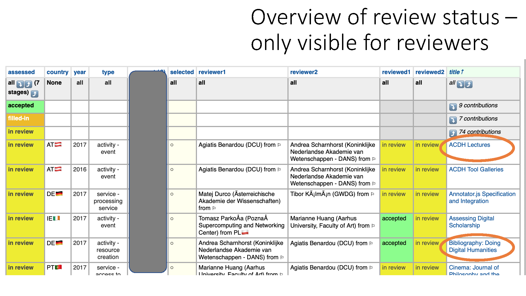Image resolution: width=526 pixels, height=296 pixels.
Task: Open the Assessing Digital Scholarship link
Action: 471,222
